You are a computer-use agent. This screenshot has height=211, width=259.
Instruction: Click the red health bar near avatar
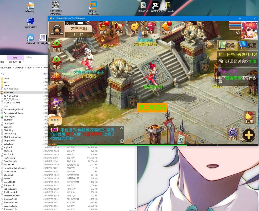tap(234, 23)
